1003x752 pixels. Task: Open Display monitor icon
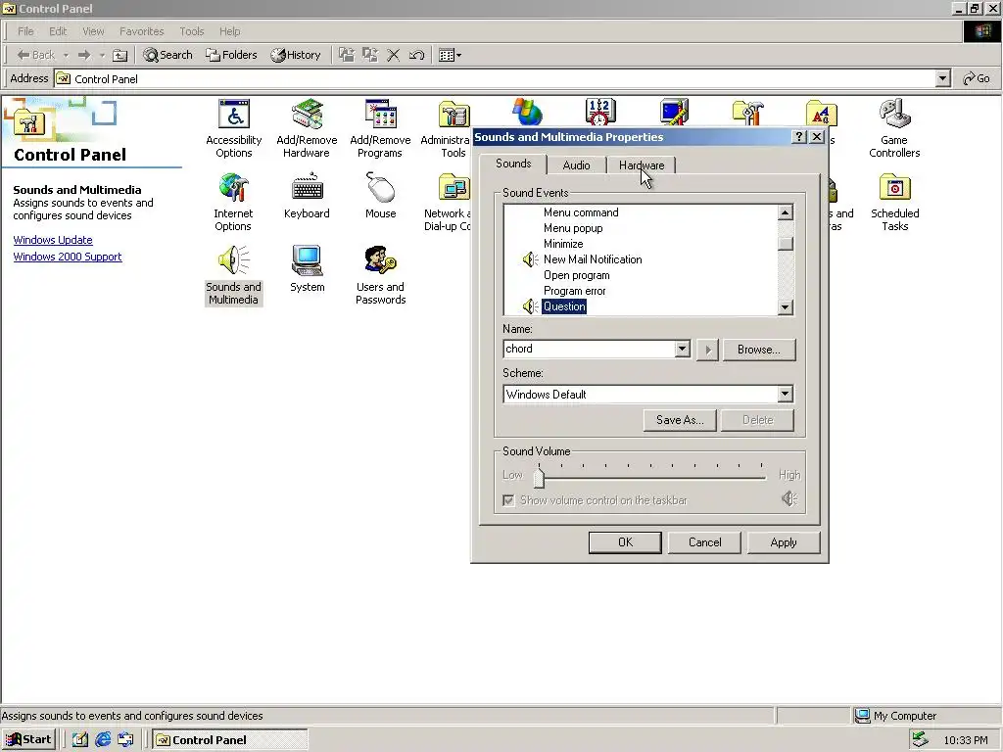[x=674, y=112]
